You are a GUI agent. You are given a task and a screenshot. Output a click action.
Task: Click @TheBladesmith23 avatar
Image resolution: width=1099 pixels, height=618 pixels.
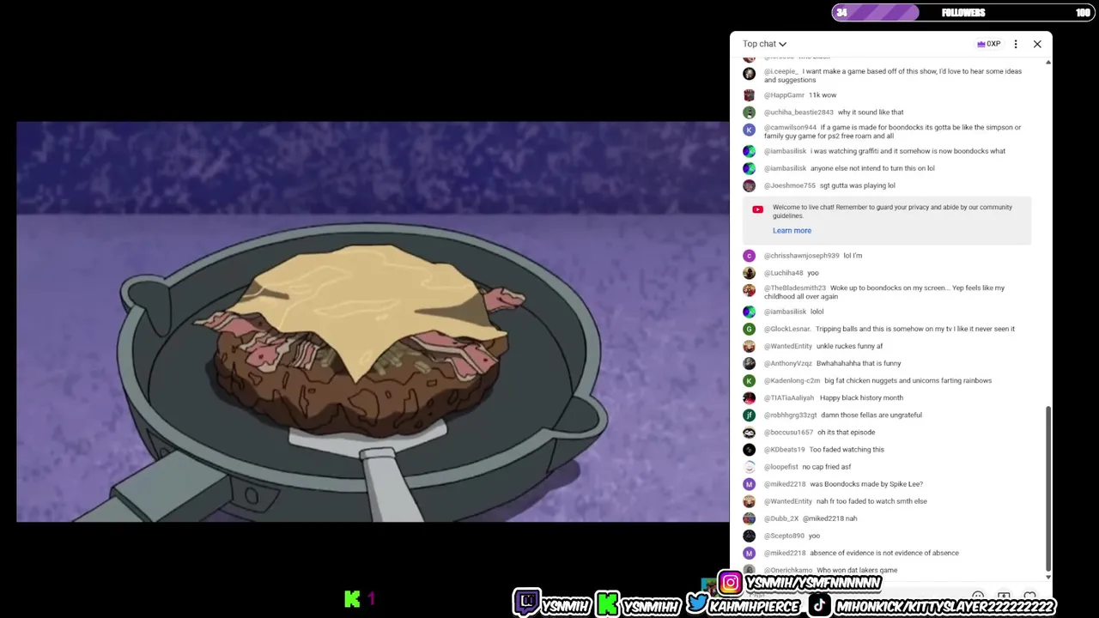[x=749, y=290]
